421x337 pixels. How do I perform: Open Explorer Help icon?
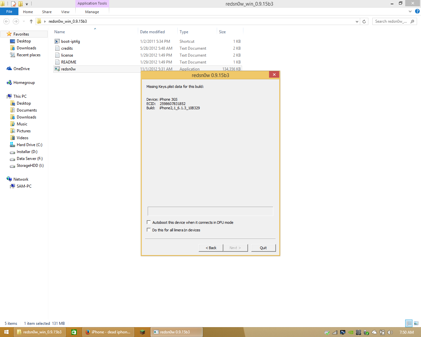tap(417, 12)
